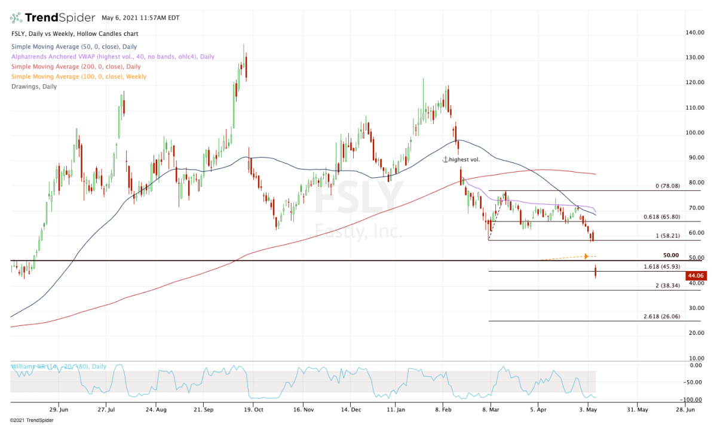Click the '0 (78.08)' Fibonacci label
Viewport: 717px width, 425px height.
pyautogui.click(x=668, y=186)
